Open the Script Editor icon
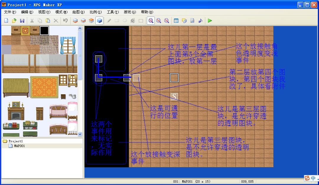 click(192, 21)
